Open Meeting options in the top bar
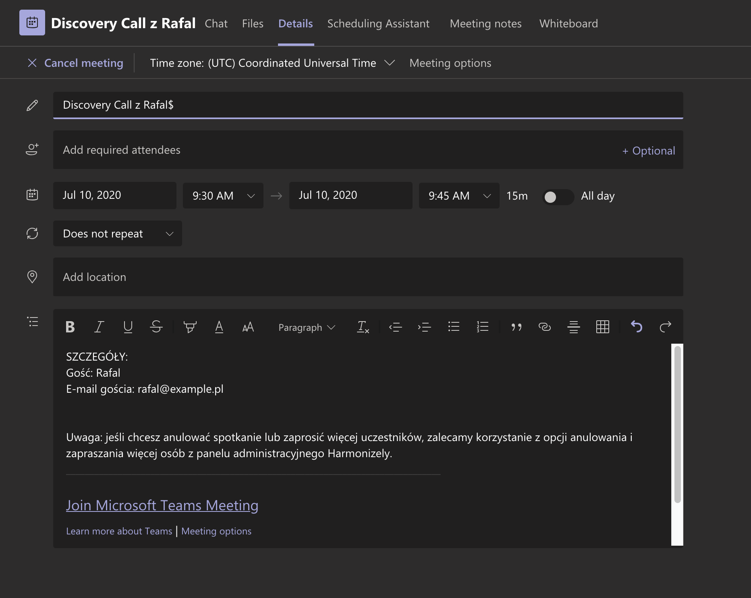751x598 pixels. 450,63
